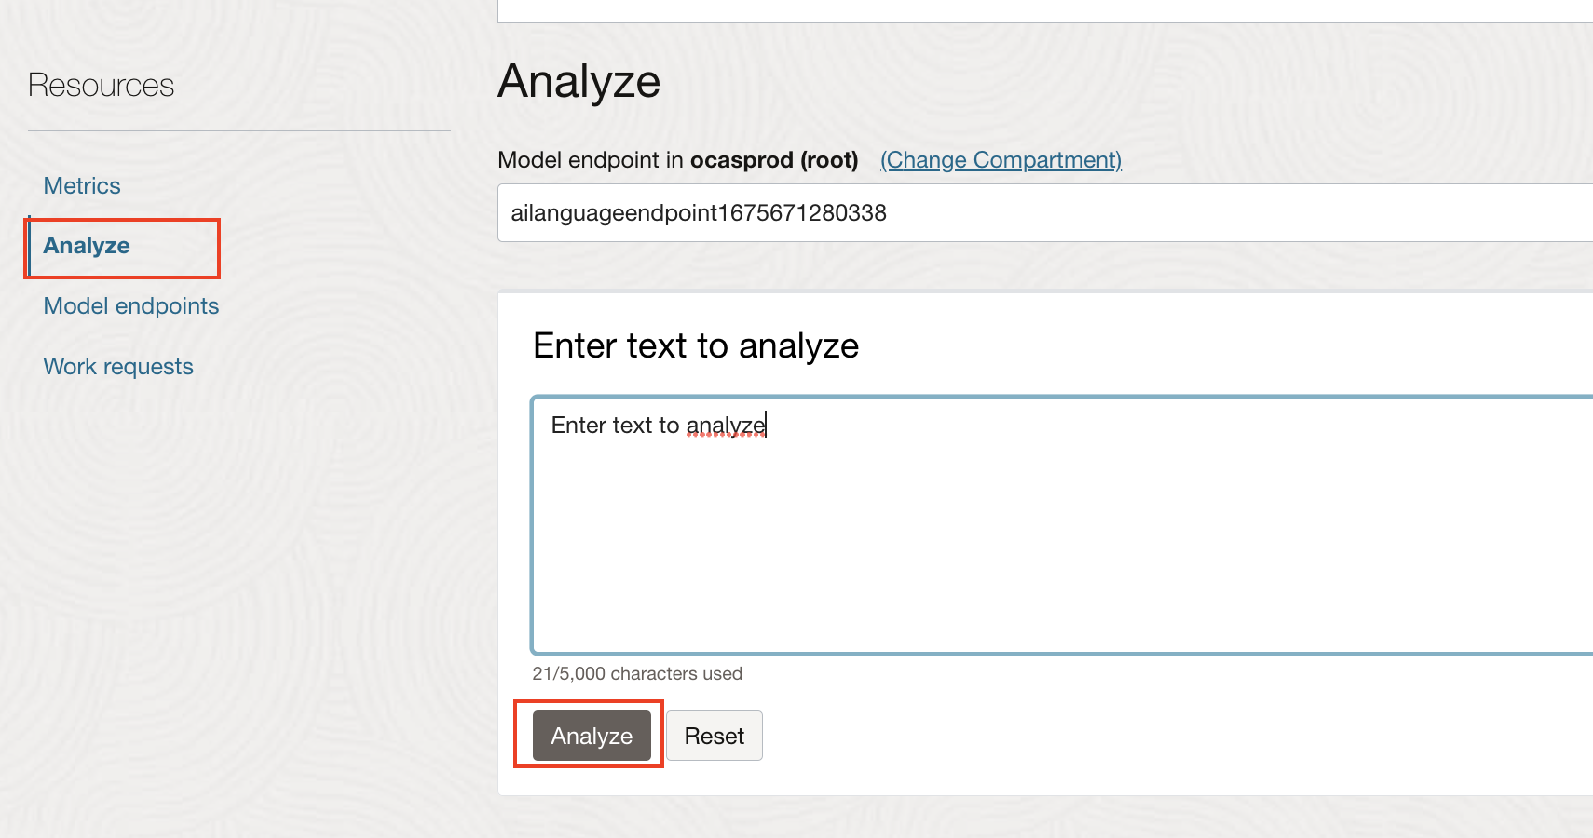
Task: Click the dark Analyze button
Action: 592,736
